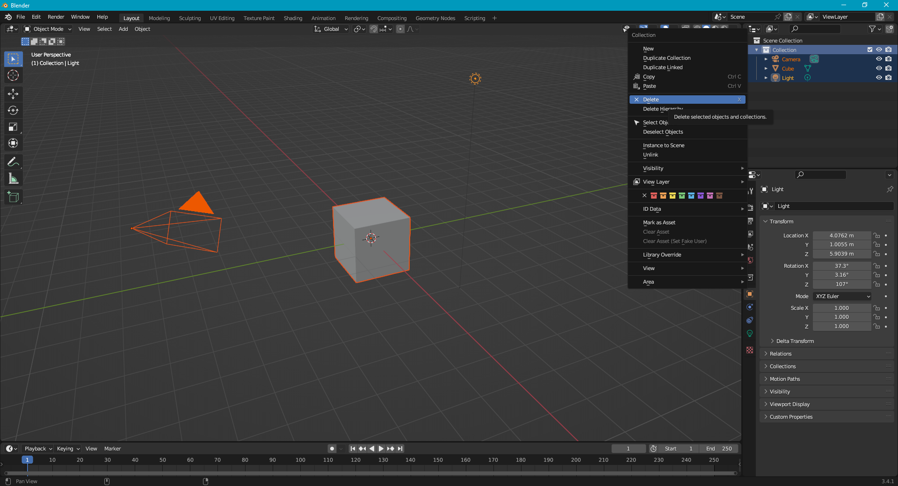The width and height of the screenshot is (898, 486).
Task: Toggle auto keyframe record button
Action: pos(332,449)
